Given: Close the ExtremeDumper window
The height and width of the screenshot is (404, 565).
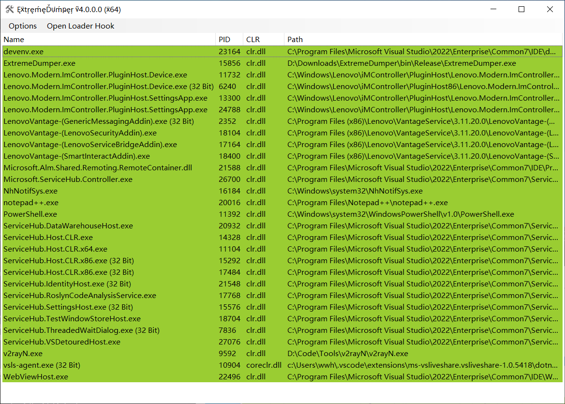Looking at the screenshot, I should tap(550, 9).
